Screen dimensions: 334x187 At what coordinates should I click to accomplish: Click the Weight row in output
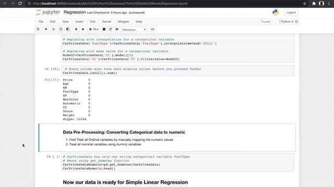pyautogui.click(x=77, y=115)
